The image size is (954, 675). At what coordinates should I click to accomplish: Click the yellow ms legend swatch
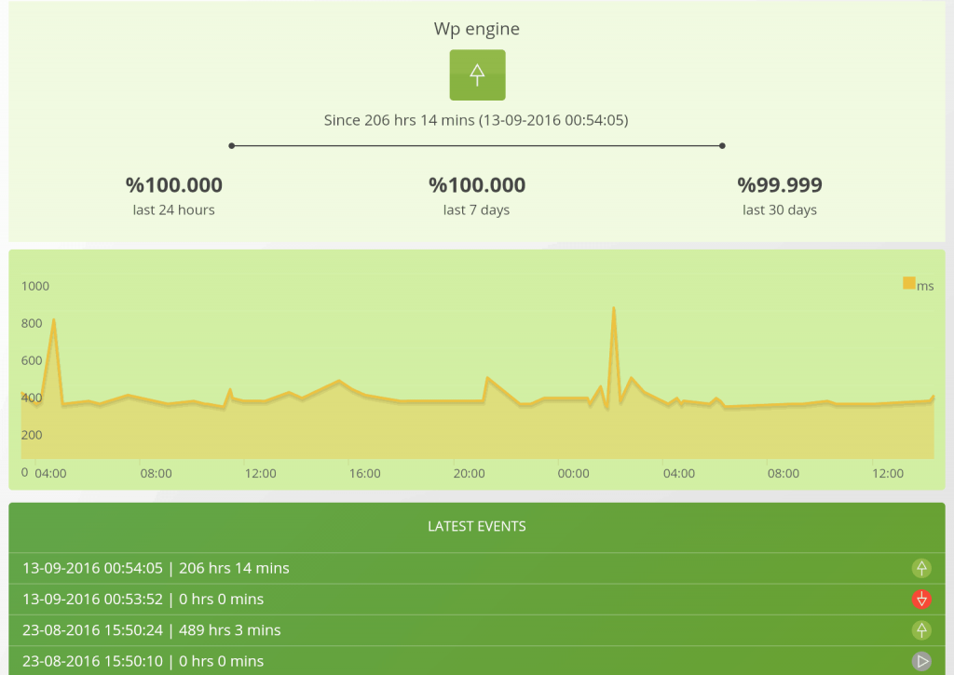point(909,283)
